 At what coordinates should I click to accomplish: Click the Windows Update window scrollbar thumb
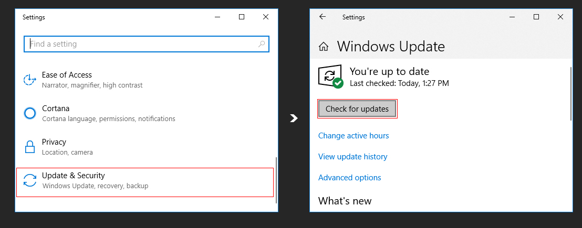point(571,94)
